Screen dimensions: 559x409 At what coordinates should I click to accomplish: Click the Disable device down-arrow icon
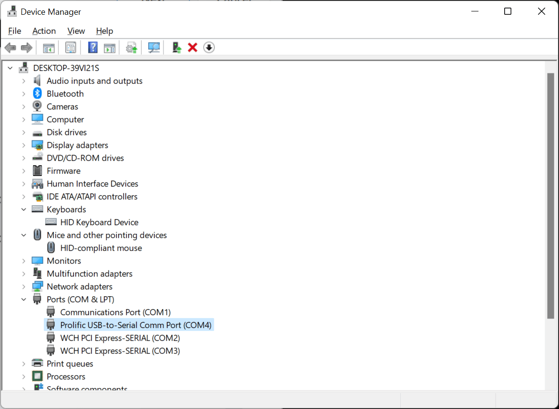(209, 47)
